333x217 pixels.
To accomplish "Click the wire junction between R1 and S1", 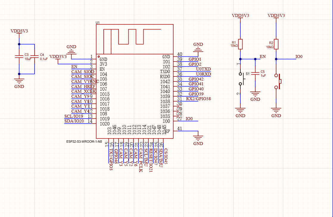I will pos(240,59).
